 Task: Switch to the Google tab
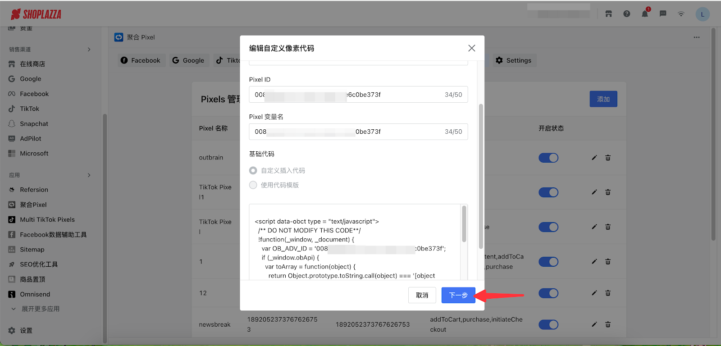[x=188, y=60]
